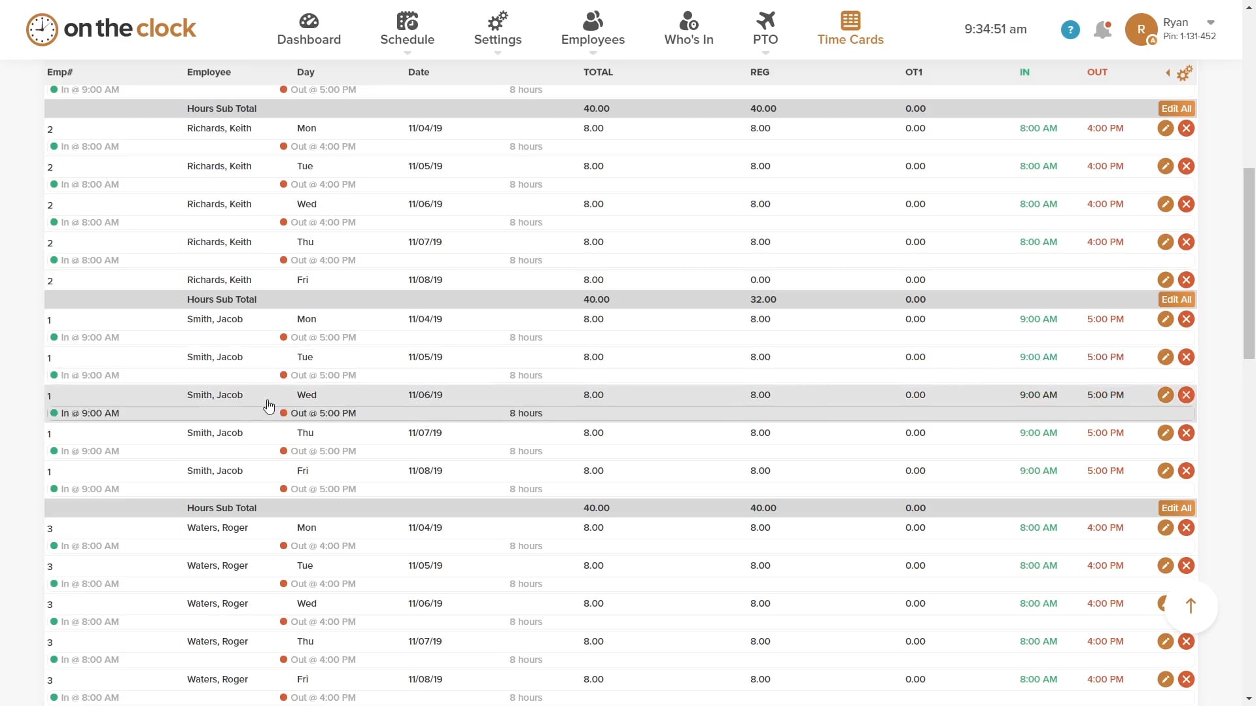Delete Richards, Keith's Tue 11/05/19 time card
This screenshot has height=706, width=1256.
click(x=1186, y=166)
